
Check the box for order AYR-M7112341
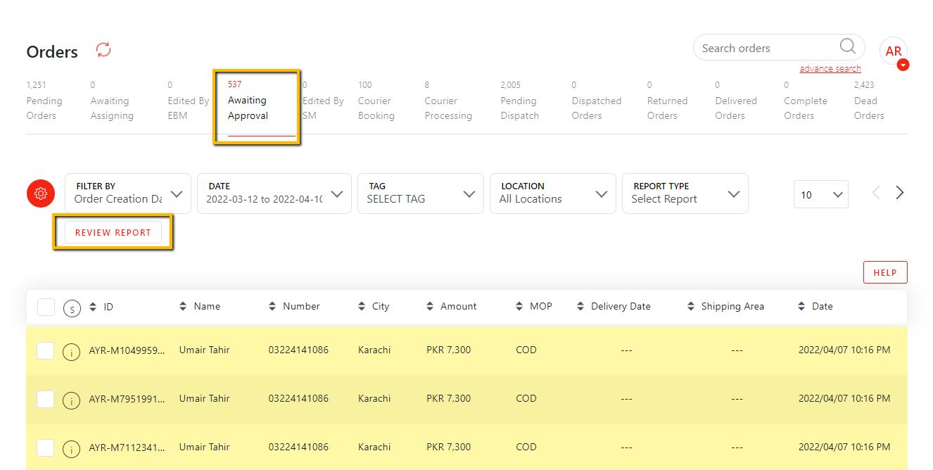tap(46, 447)
